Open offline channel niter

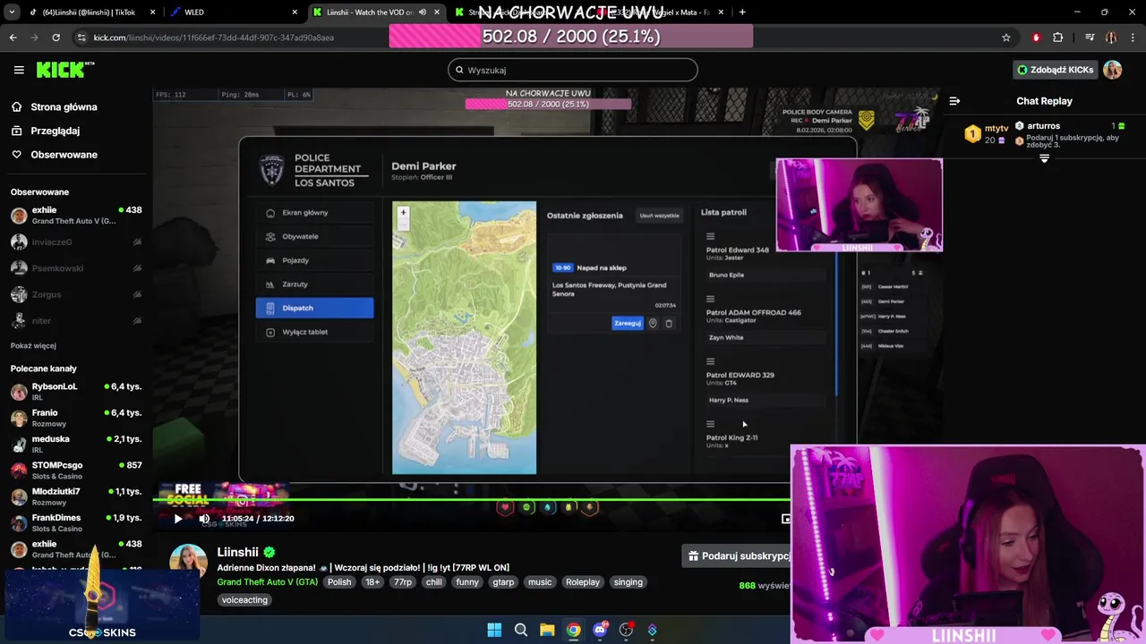(76, 320)
